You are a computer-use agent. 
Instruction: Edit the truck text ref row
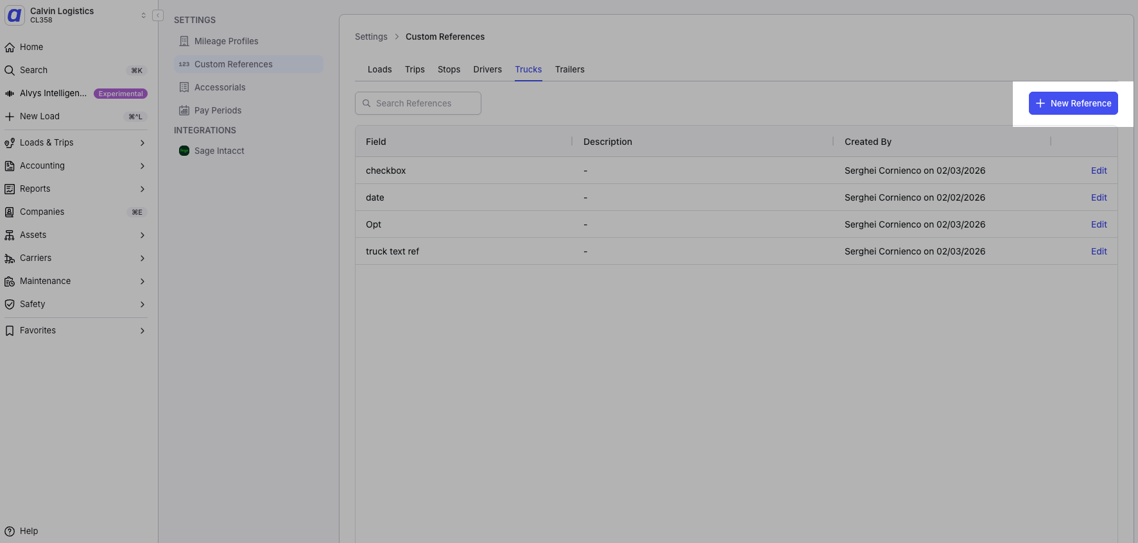[1099, 251]
